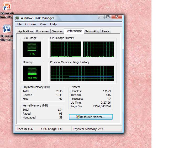
Task: Switch to the Services tab
Action: point(57,31)
